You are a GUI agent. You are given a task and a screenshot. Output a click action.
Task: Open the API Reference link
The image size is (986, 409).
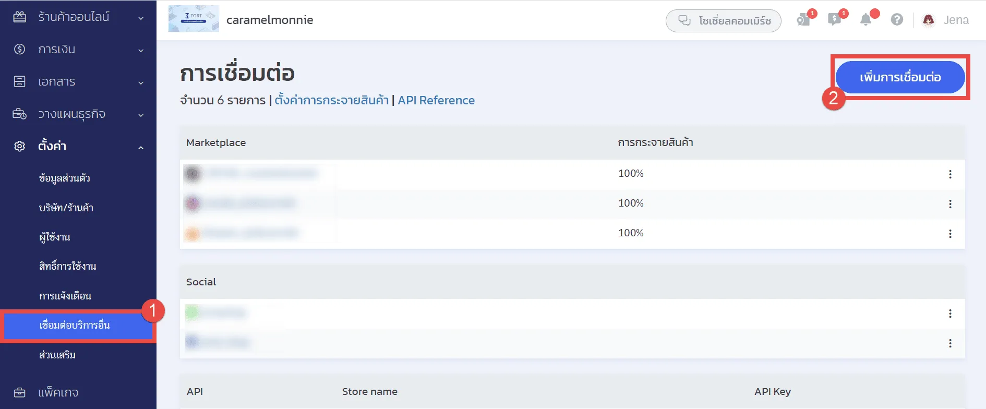tap(436, 100)
